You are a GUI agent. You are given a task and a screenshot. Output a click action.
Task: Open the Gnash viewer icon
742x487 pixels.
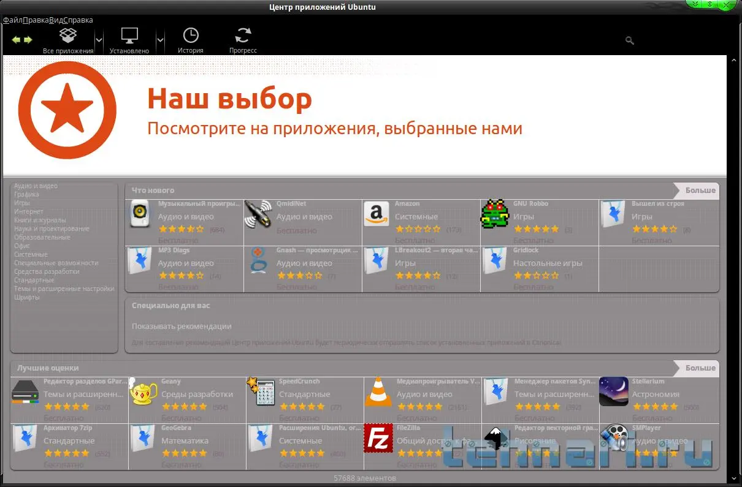258,260
